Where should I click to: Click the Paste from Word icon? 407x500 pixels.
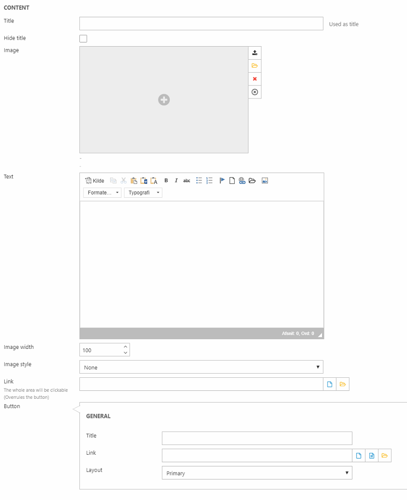tap(144, 181)
